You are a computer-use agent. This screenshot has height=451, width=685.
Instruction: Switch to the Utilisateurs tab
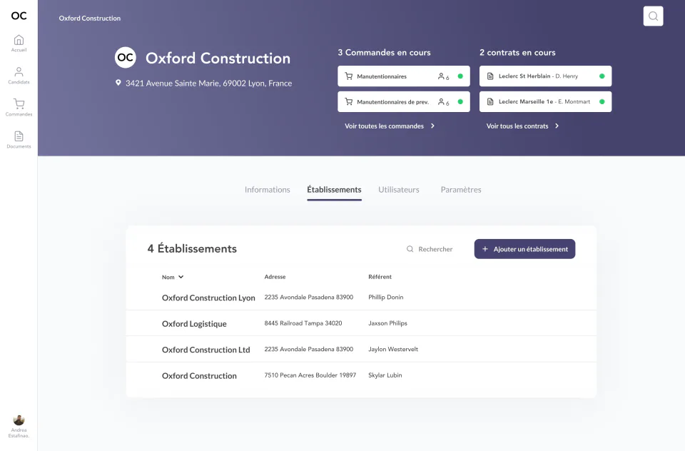[x=399, y=190]
